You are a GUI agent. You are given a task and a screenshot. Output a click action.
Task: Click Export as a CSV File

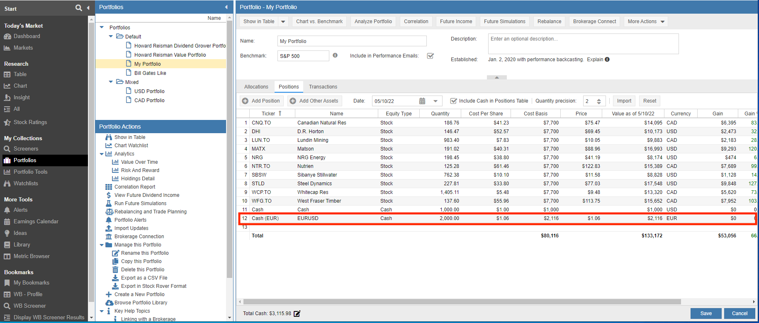coord(144,278)
